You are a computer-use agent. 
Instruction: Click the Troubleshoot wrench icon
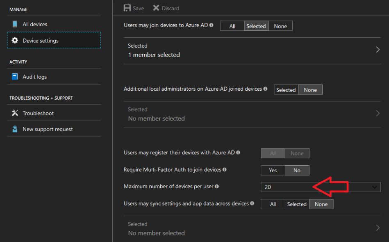coord(15,113)
